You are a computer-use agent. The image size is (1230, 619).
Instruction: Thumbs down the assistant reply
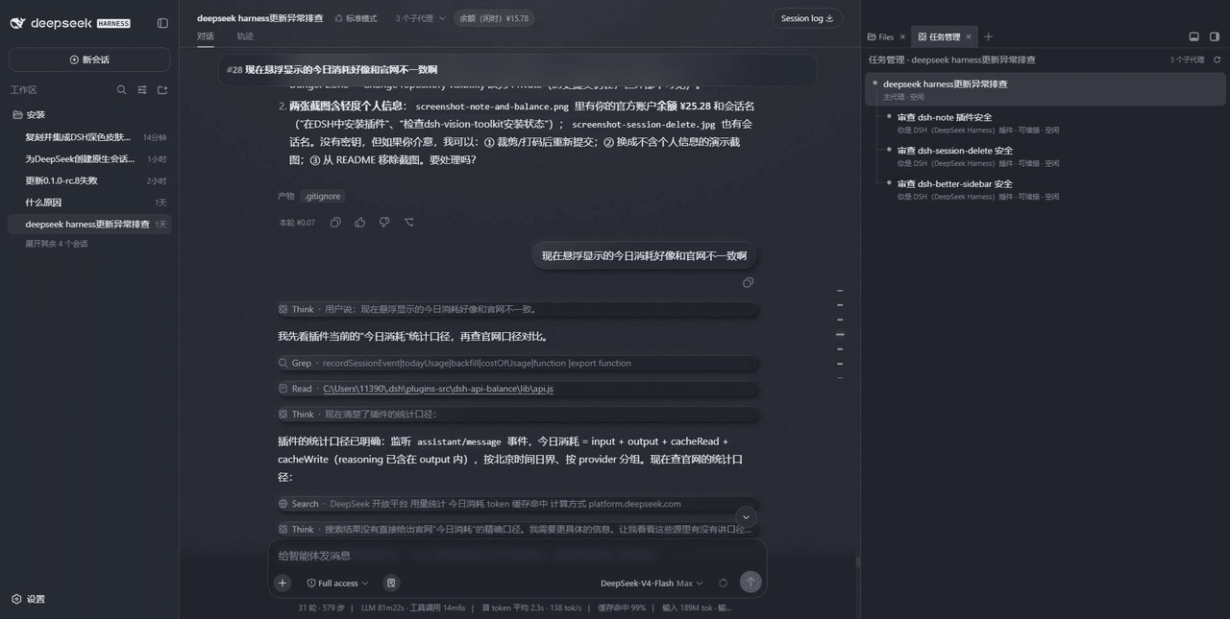383,223
